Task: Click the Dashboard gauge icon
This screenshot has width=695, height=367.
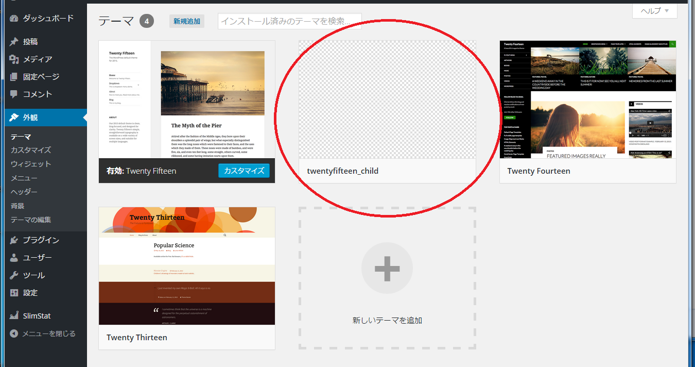Action: (14, 19)
